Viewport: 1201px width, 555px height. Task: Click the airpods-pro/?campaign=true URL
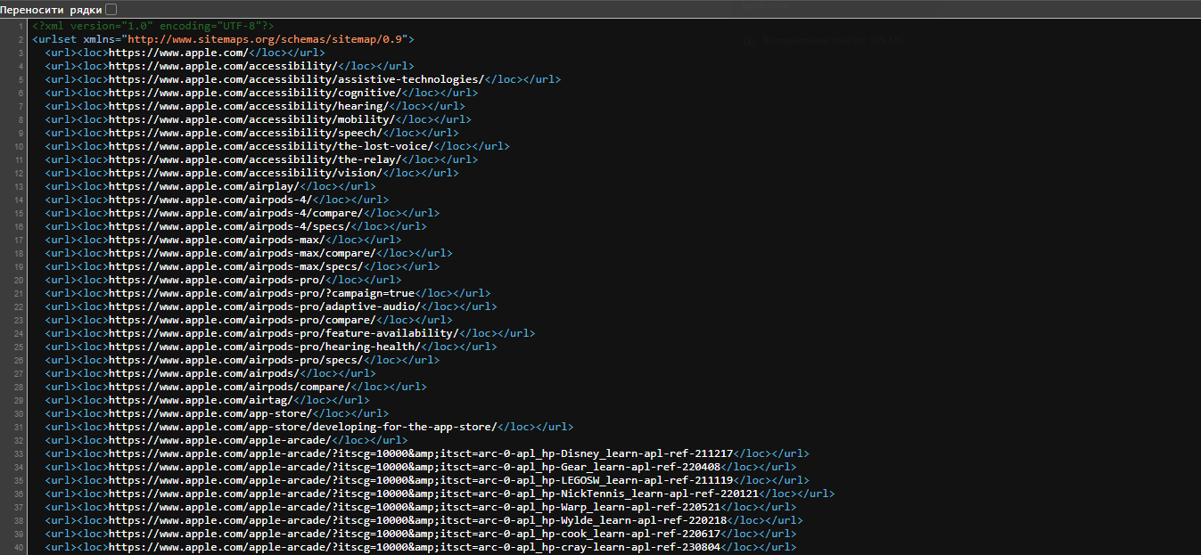(x=261, y=293)
